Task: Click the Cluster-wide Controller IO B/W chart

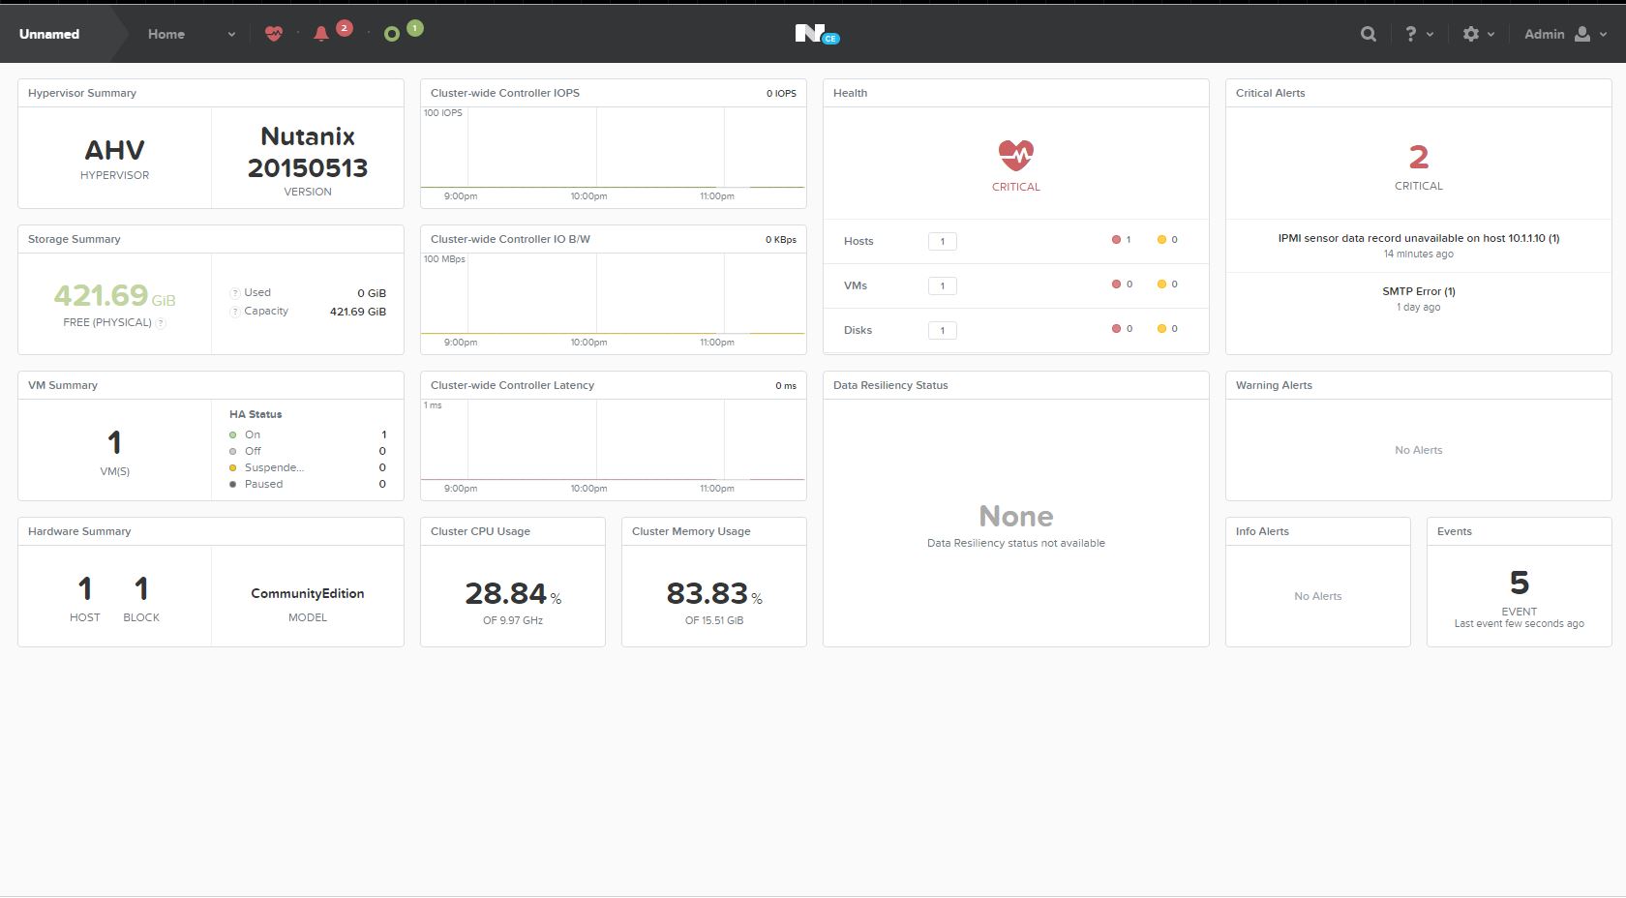Action: click(x=613, y=294)
